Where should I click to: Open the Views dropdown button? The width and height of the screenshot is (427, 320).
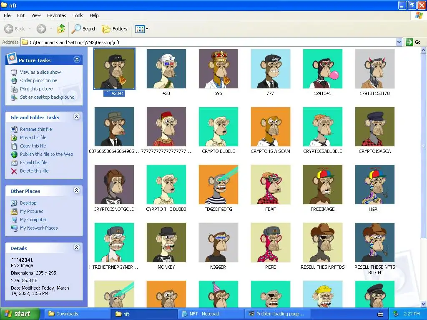pyautogui.click(x=142, y=29)
